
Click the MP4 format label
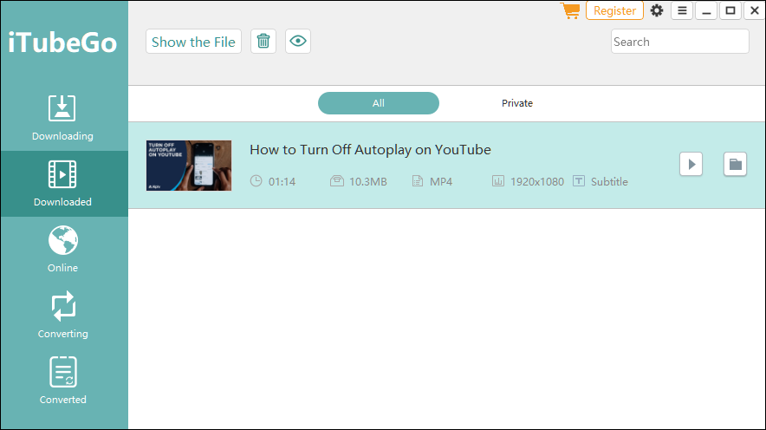pyautogui.click(x=441, y=182)
